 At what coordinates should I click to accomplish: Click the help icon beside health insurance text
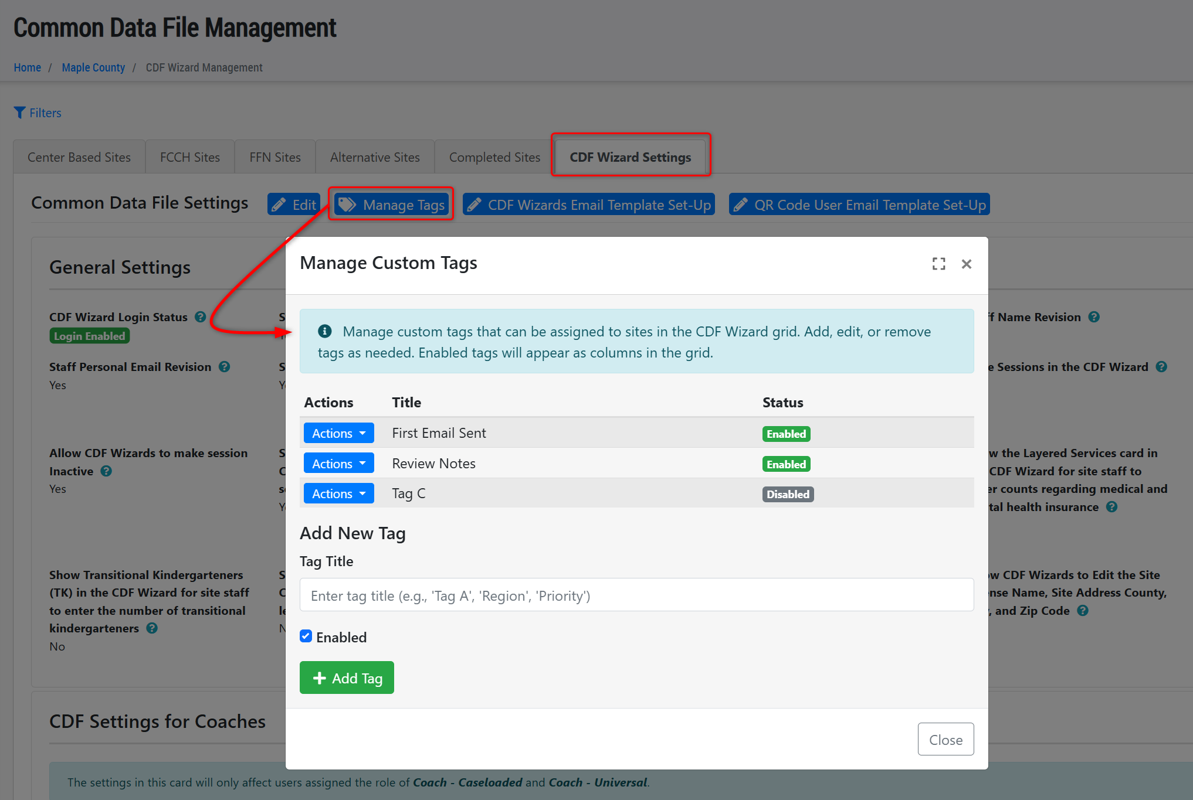1111,507
